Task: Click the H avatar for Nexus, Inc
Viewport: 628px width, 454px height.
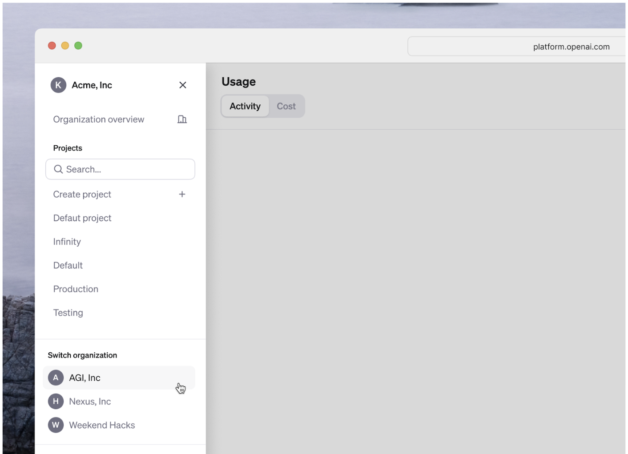Action: (56, 402)
